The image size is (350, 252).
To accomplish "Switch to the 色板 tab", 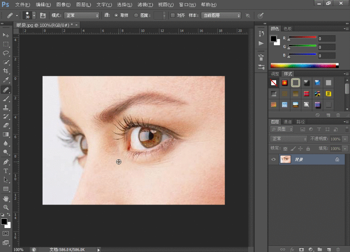I will (x=288, y=29).
